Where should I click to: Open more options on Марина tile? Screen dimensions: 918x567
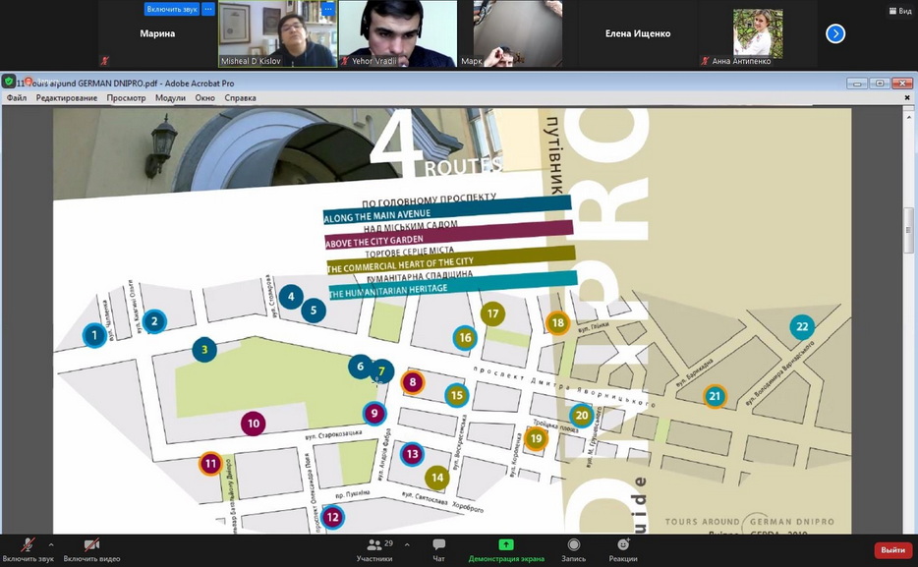(x=208, y=10)
